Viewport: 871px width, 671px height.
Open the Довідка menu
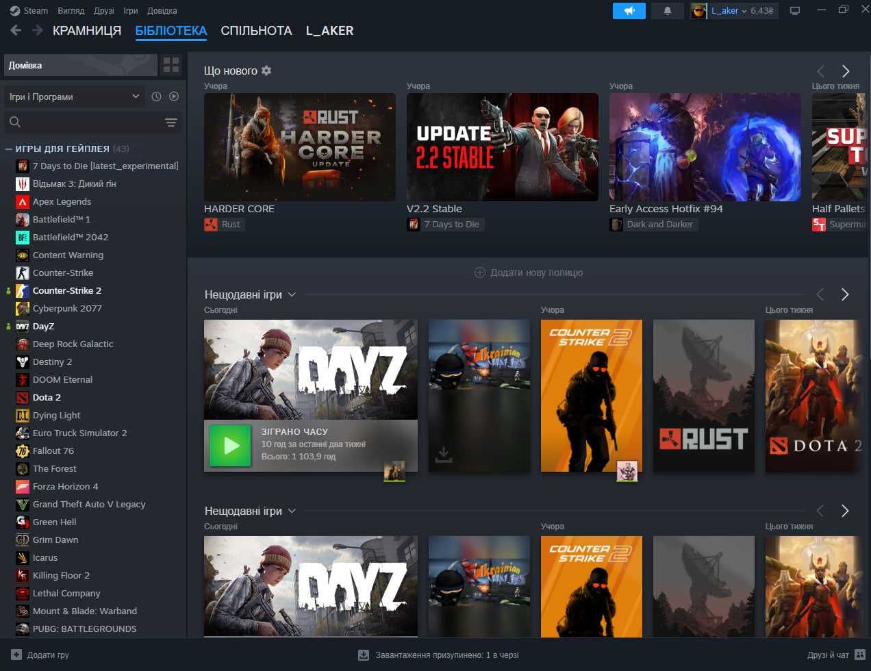point(162,10)
